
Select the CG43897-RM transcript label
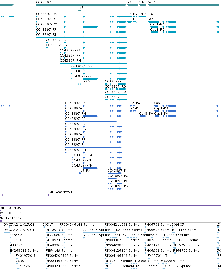coord(46,24)
